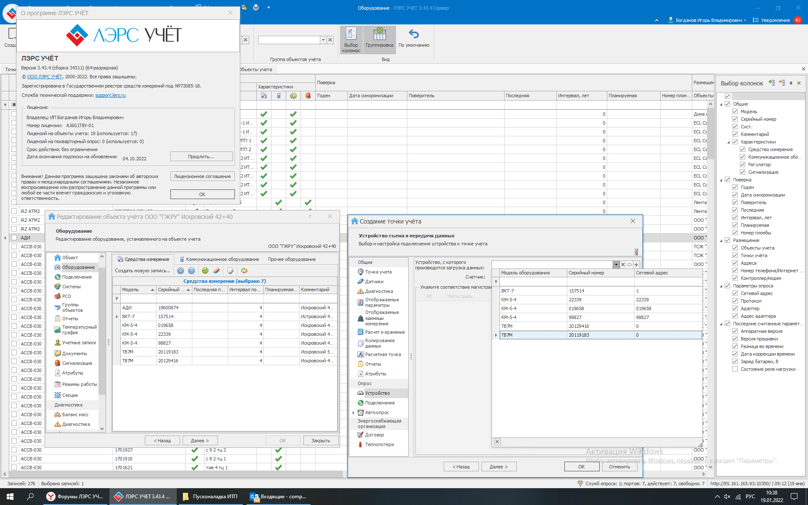Click Далее in Создание точки учёта dialog
The height and width of the screenshot is (505, 808).
499,467
